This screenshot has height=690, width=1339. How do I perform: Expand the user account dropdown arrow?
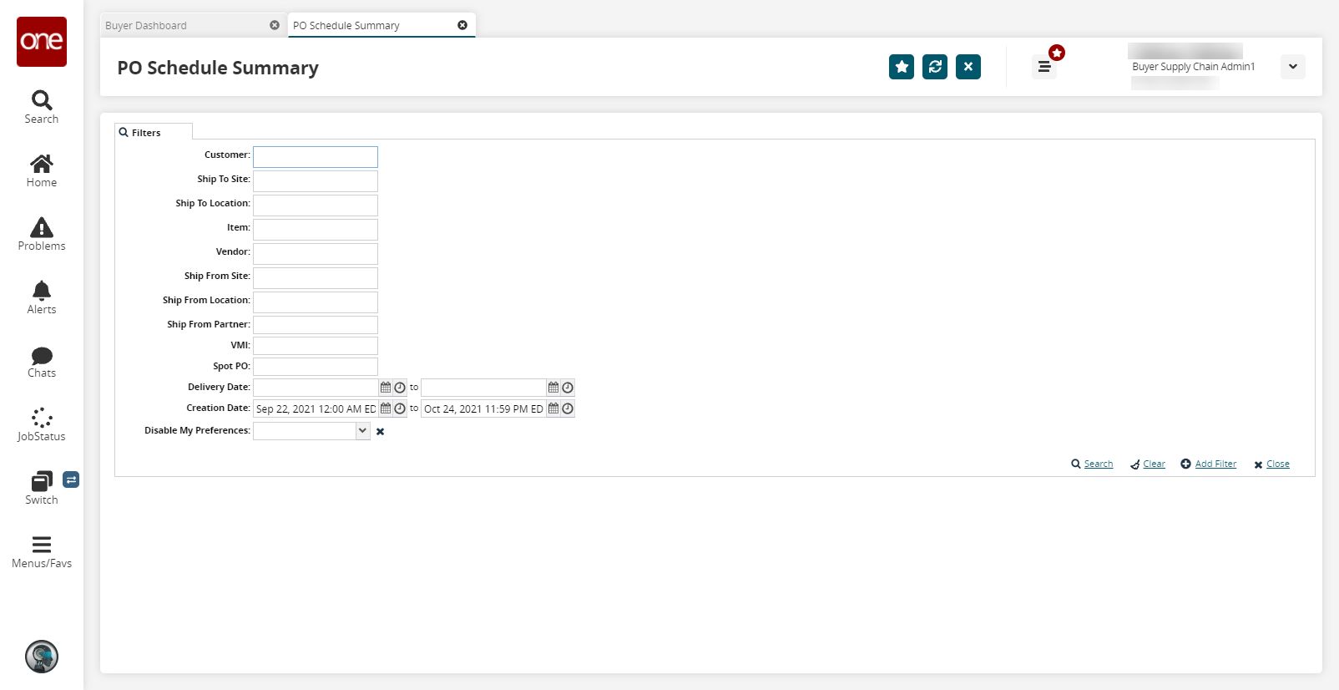click(1293, 67)
